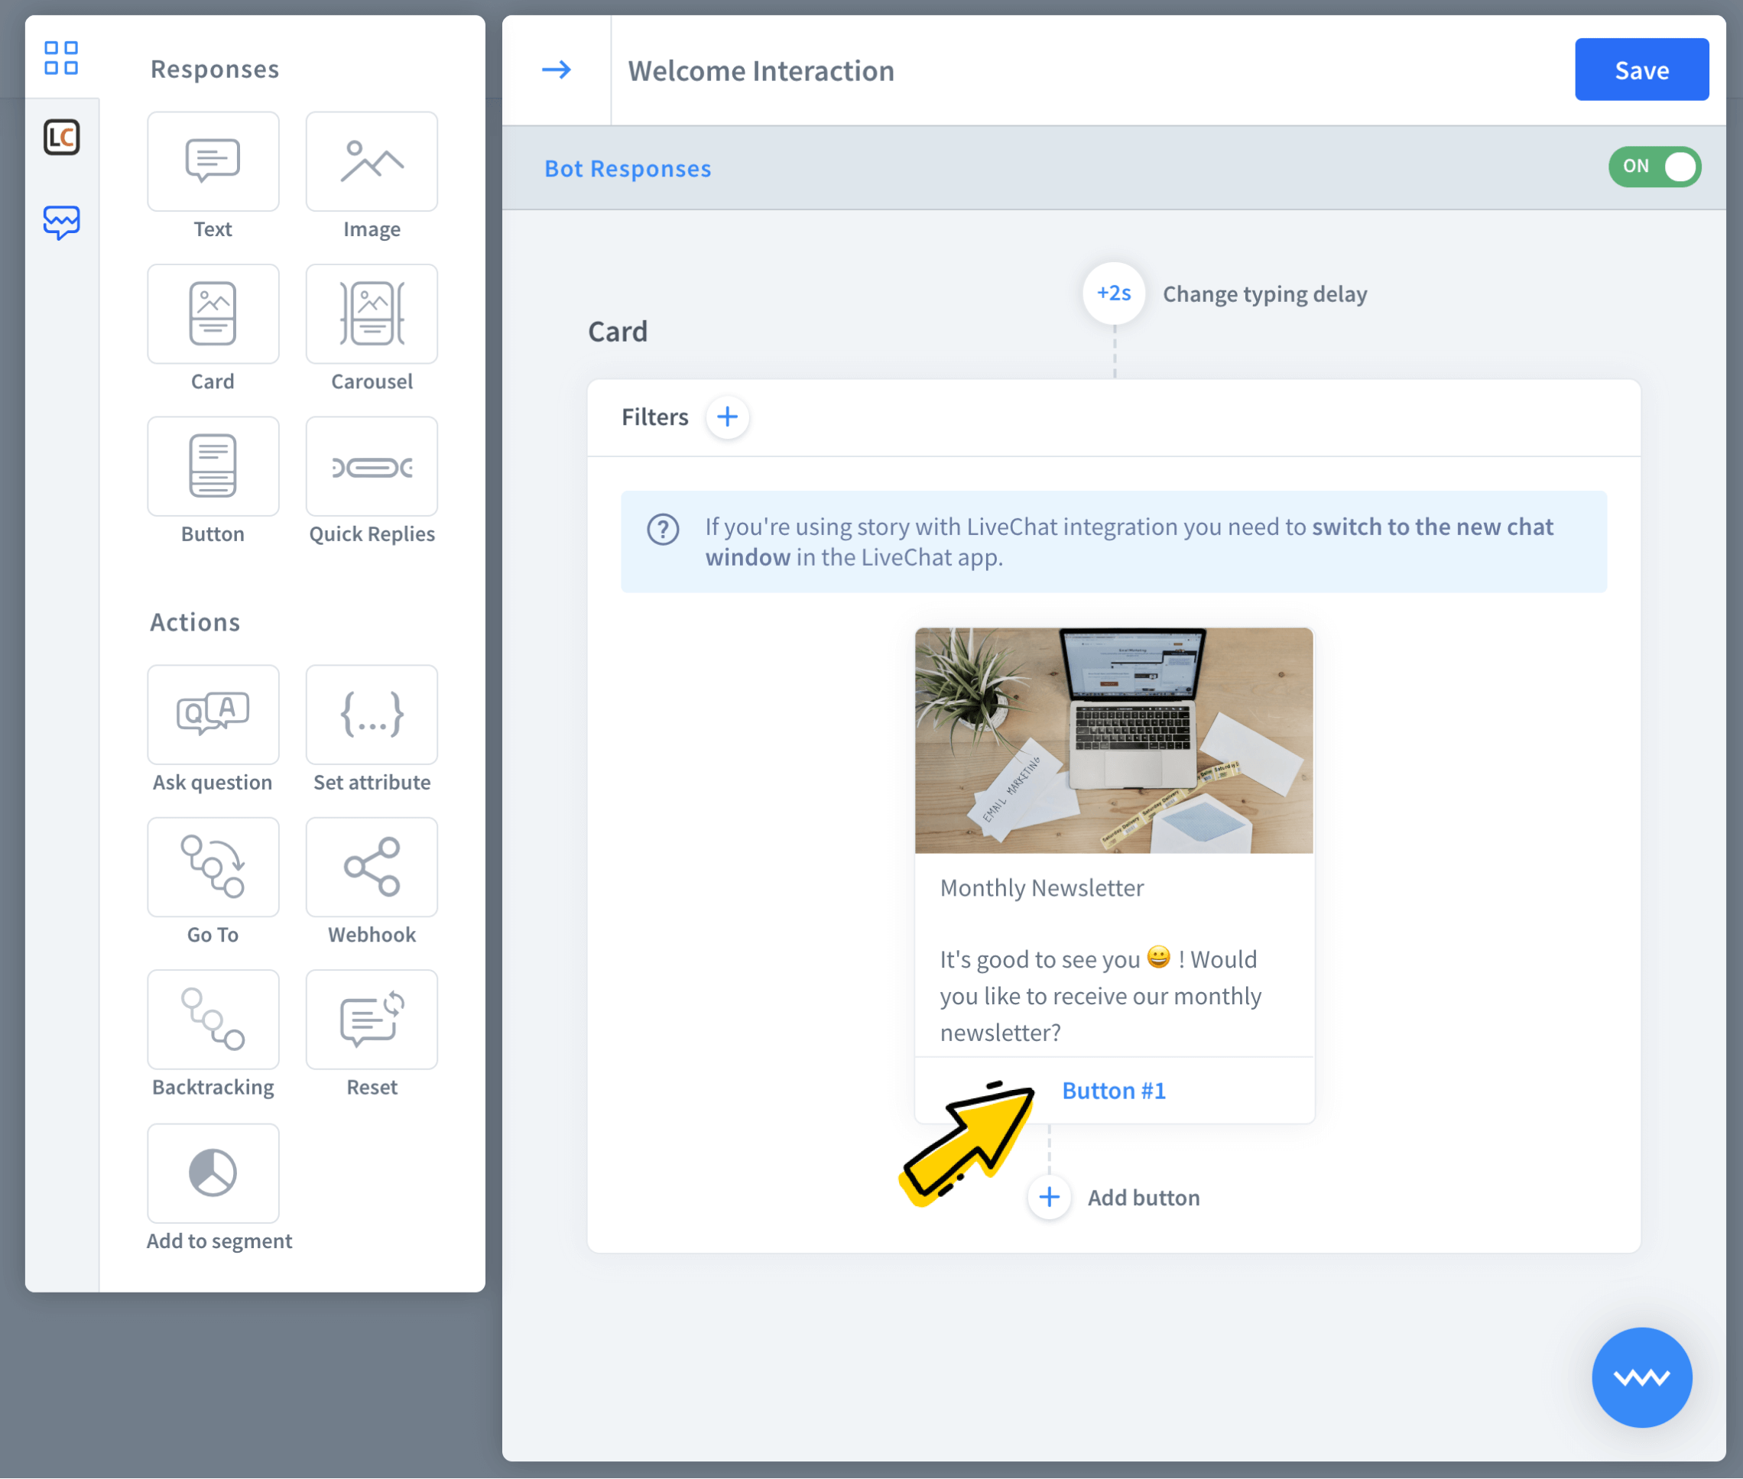Change the typing delay value
Screen dimensions: 1743x1479
click(x=1112, y=294)
